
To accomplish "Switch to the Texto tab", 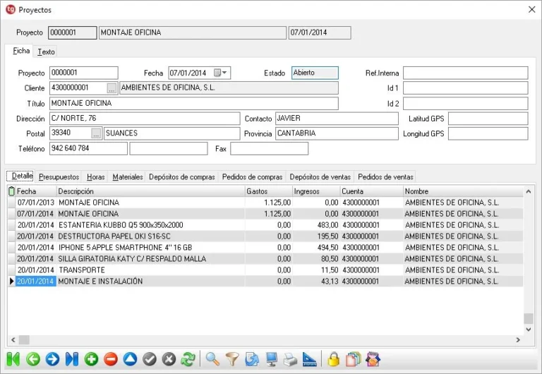I will click(46, 52).
